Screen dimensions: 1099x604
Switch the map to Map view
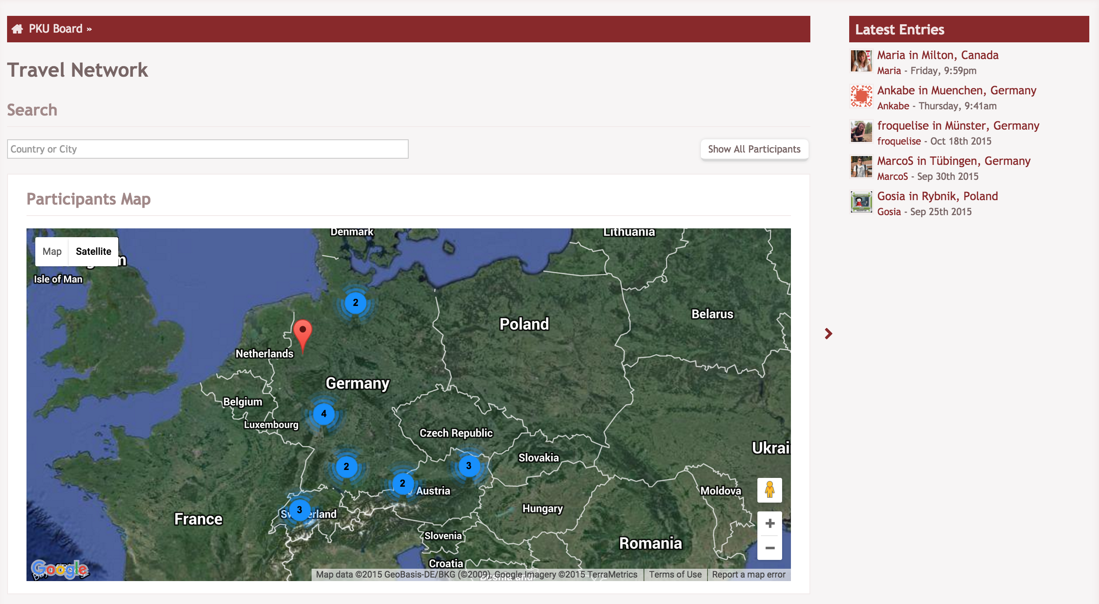[x=52, y=251]
